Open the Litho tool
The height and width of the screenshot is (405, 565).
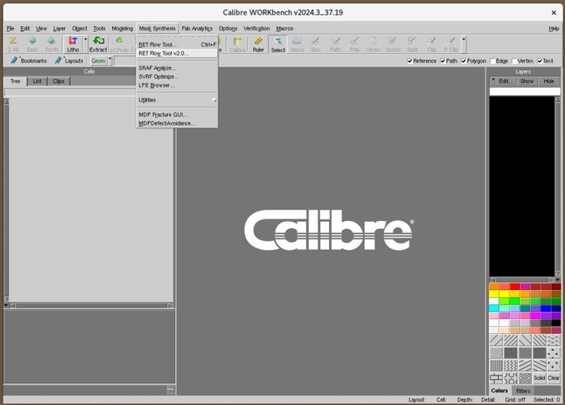(x=73, y=44)
